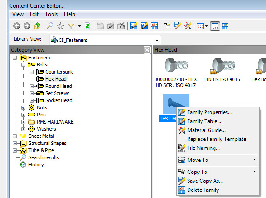
Task: Expand the Structural Shapes category
Action: point(15,144)
